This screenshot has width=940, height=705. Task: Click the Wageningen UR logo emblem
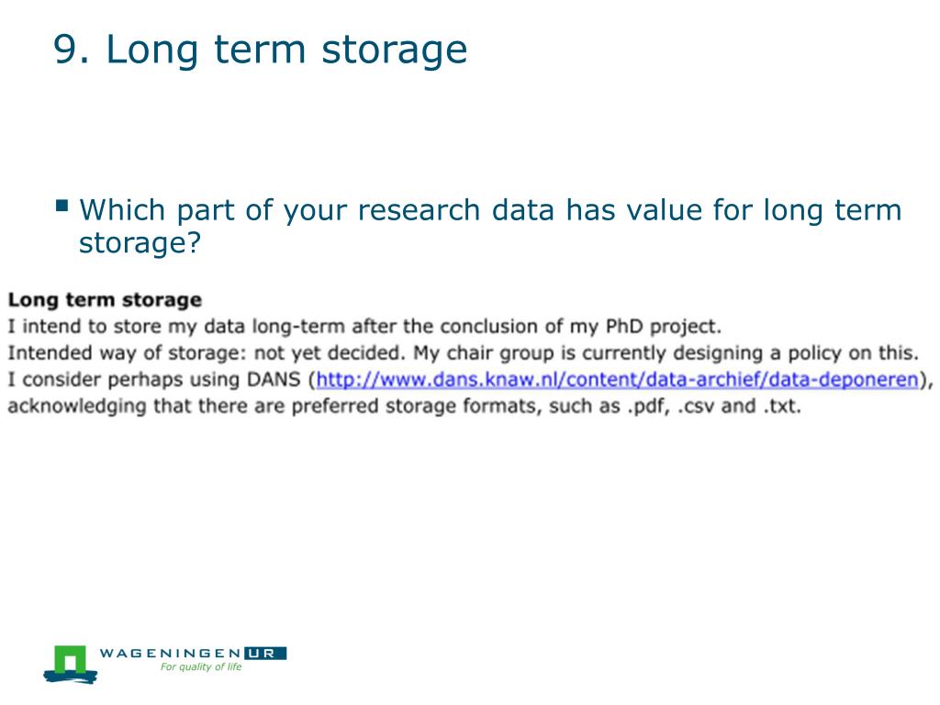(70, 665)
